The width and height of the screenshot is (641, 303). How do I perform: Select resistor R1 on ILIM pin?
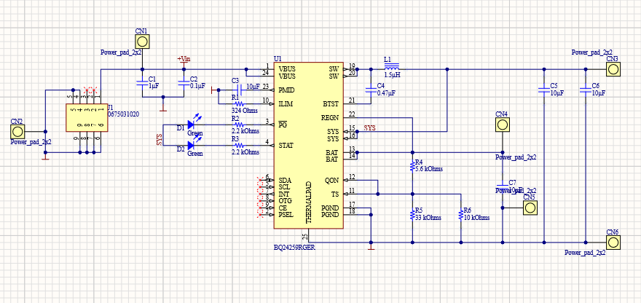click(240, 104)
